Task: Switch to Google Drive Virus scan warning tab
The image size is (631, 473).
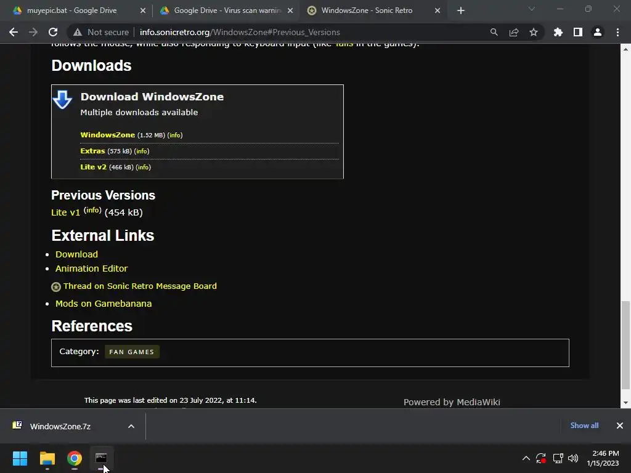Action: click(x=227, y=10)
